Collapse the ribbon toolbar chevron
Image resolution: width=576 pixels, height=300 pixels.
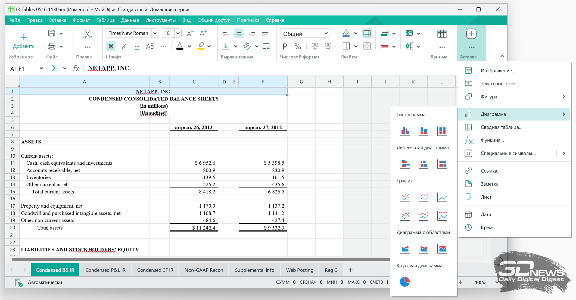502,56
